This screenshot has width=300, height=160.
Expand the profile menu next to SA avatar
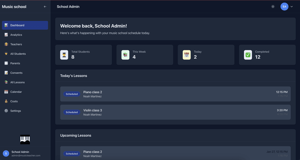(284, 6)
